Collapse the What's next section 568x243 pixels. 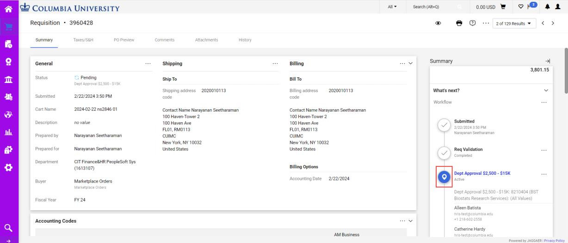pos(546,90)
